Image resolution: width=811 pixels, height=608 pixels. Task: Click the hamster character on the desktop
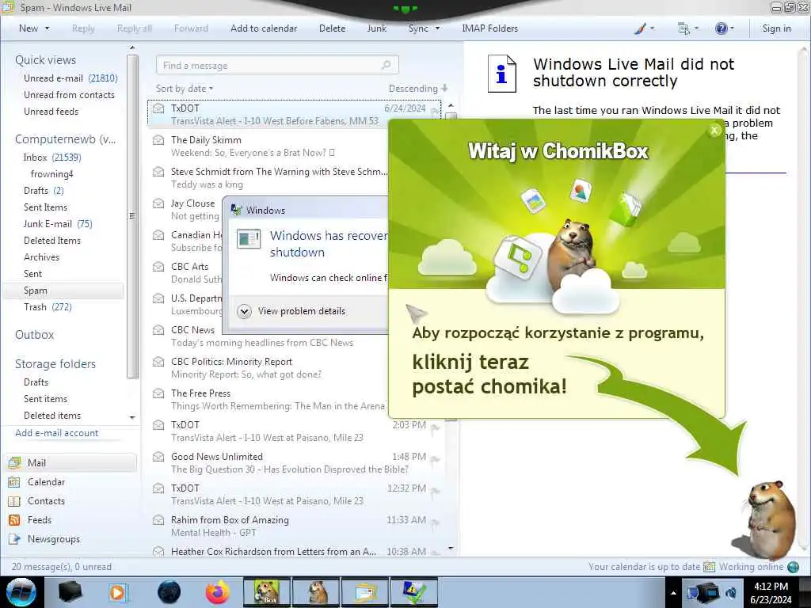point(767,519)
